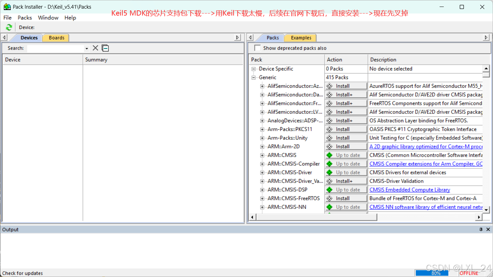Click the Action column header
The height and width of the screenshot is (277, 493).
pyautogui.click(x=346, y=60)
